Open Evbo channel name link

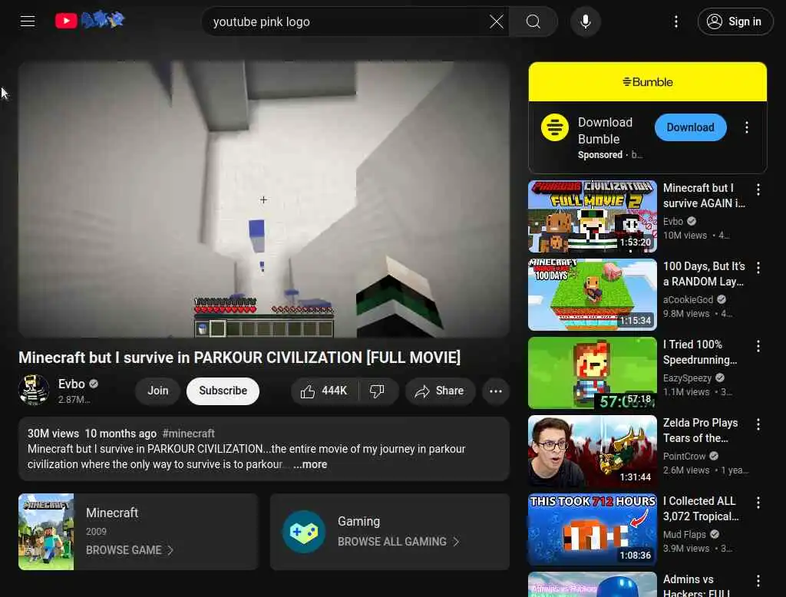71,384
